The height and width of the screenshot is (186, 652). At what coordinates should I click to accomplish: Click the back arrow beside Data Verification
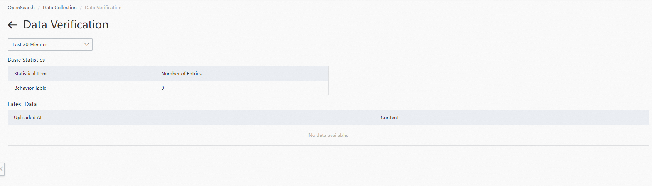(x=12, y=25)
